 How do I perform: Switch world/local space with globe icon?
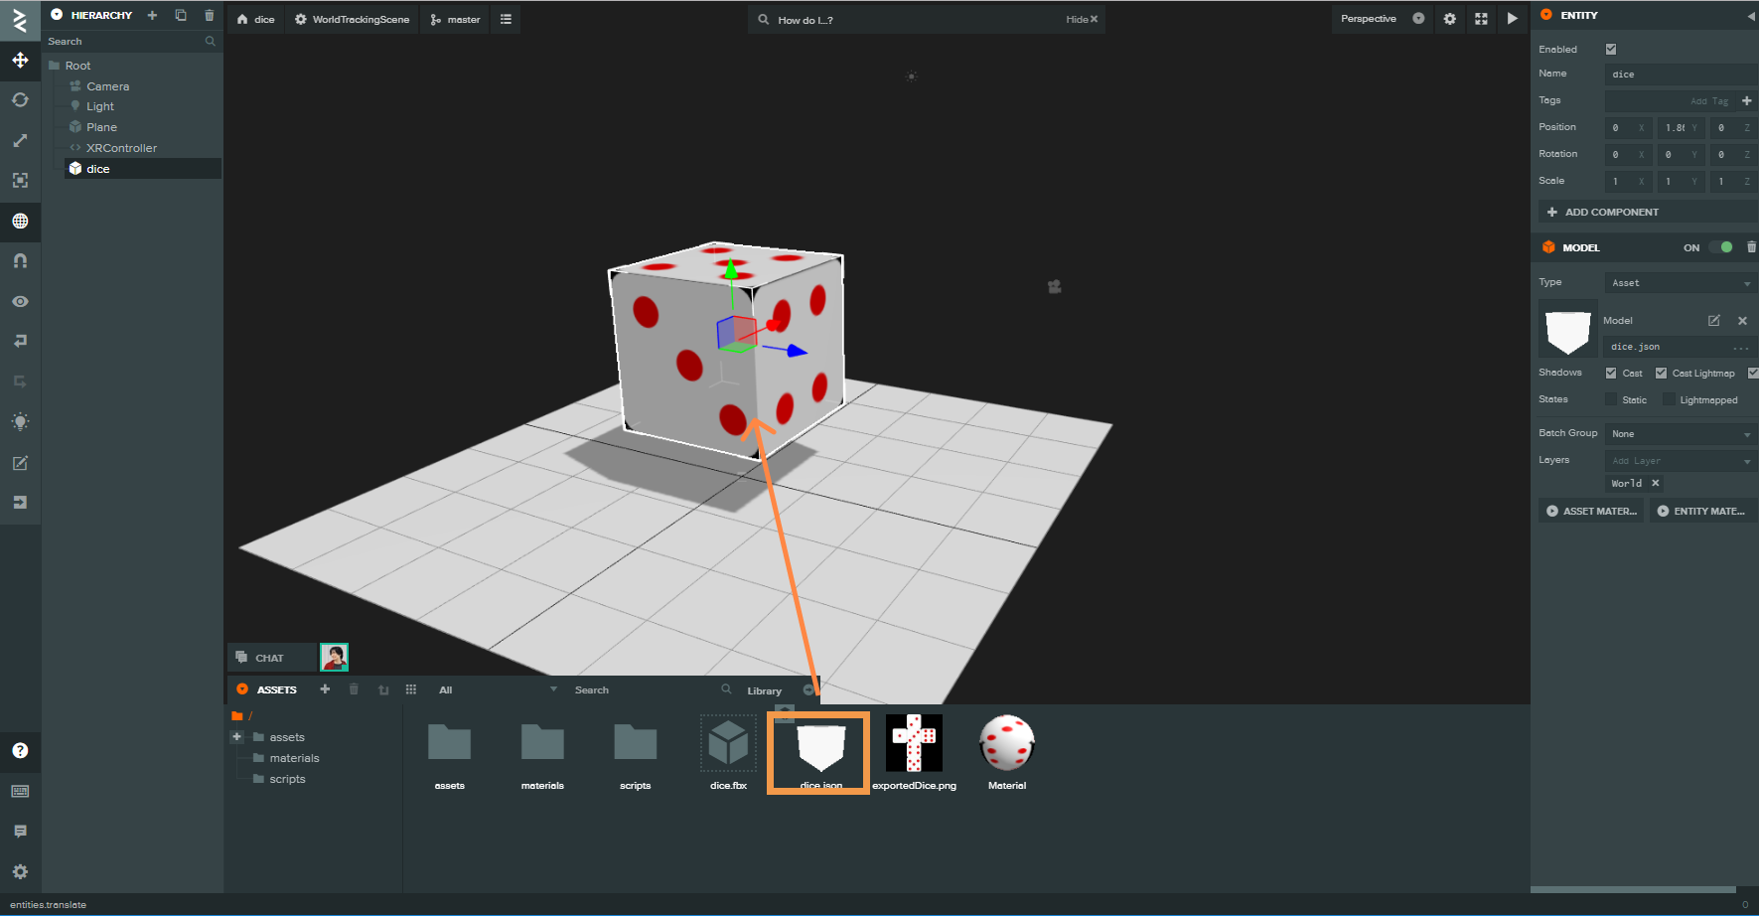(21, 222)
